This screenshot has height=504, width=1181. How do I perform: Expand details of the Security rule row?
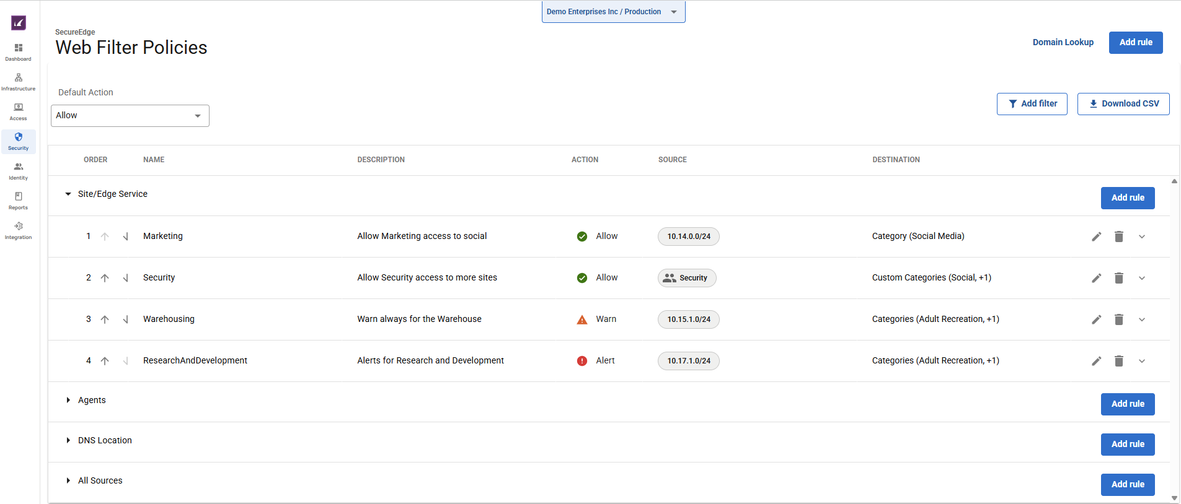pos(1141,278)
